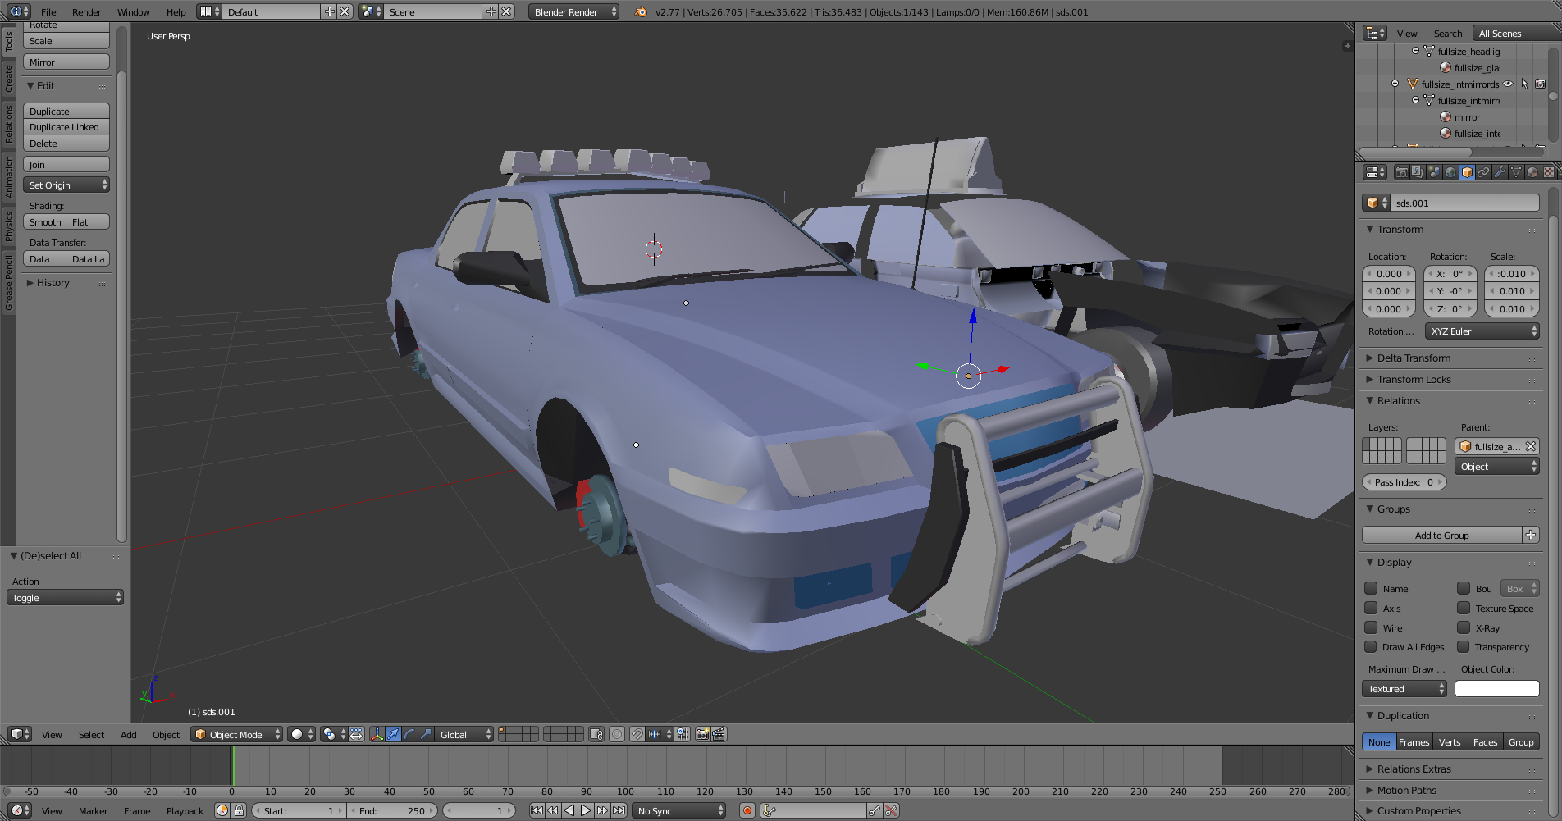Click the Play animation forward button
The image size is (1562, 821).
click(x=586, y=810)
